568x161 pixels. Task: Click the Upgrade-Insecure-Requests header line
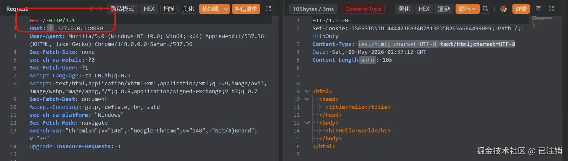75,146
